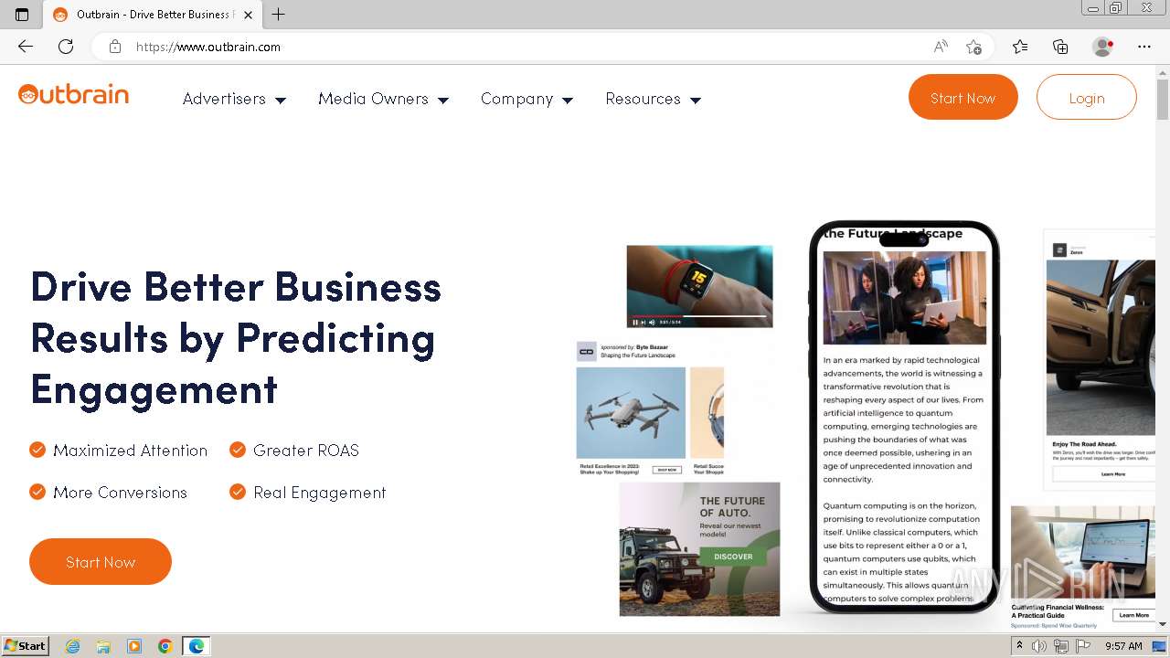This screenshot has height=658, width=1170.
Task: Click the smartwatch video thumbnail
Action: [699, 285]
